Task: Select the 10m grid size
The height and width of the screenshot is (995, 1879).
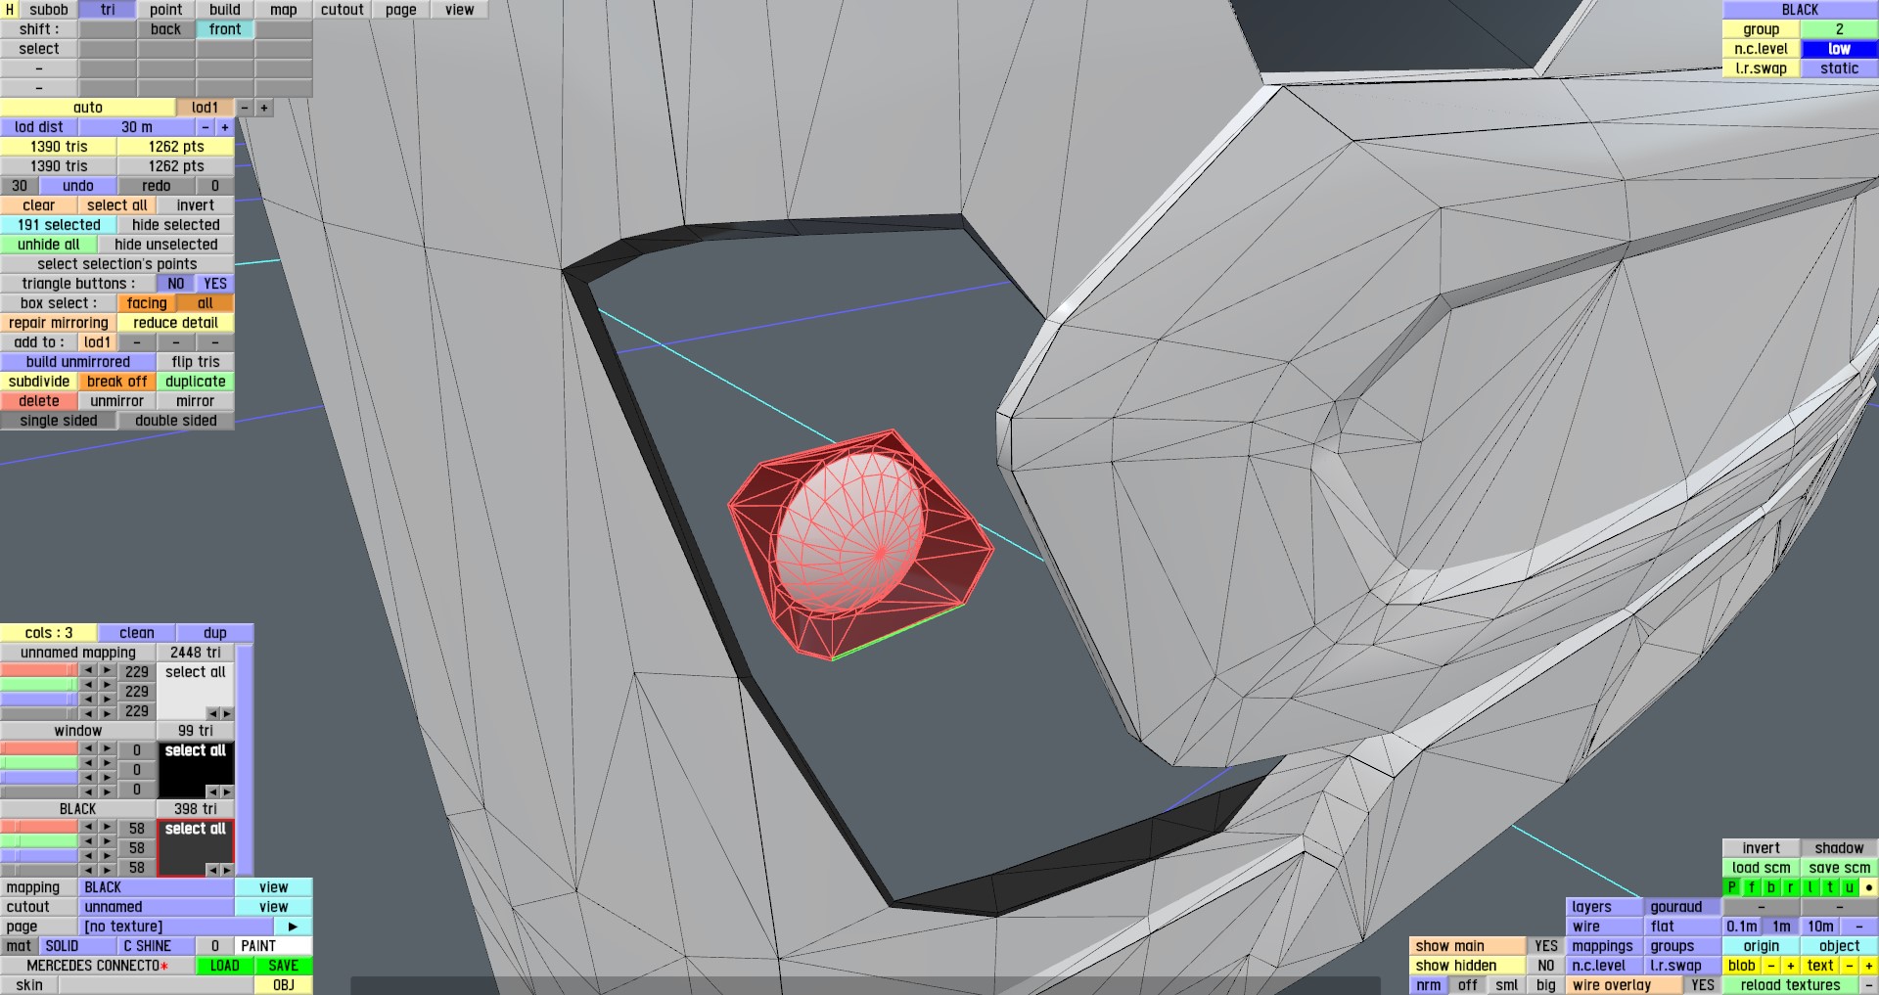Action: 1820,927
